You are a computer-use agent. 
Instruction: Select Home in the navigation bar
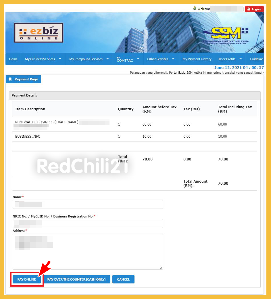click(x=13, y=59)
